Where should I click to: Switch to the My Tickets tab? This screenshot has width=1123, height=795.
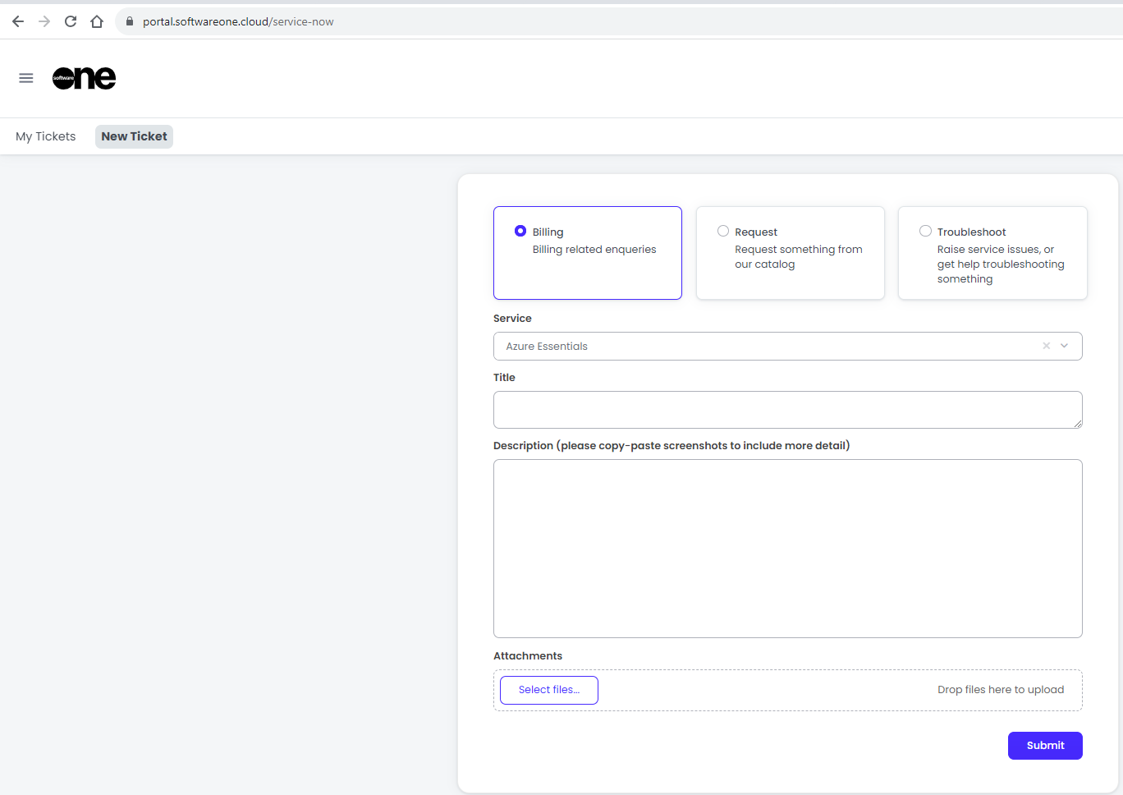coord(46,136)
